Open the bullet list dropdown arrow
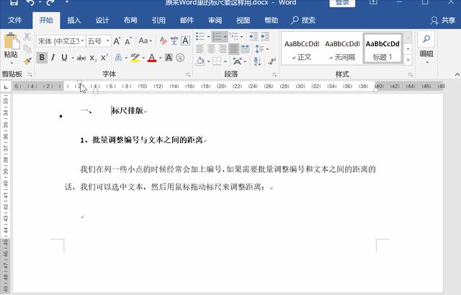The height and width of the screenshot is (295, 461). coord(208,37)
